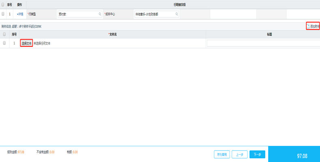
Task: Tick the select-all checkbox in attachment table header
Action: pos(4,34)
